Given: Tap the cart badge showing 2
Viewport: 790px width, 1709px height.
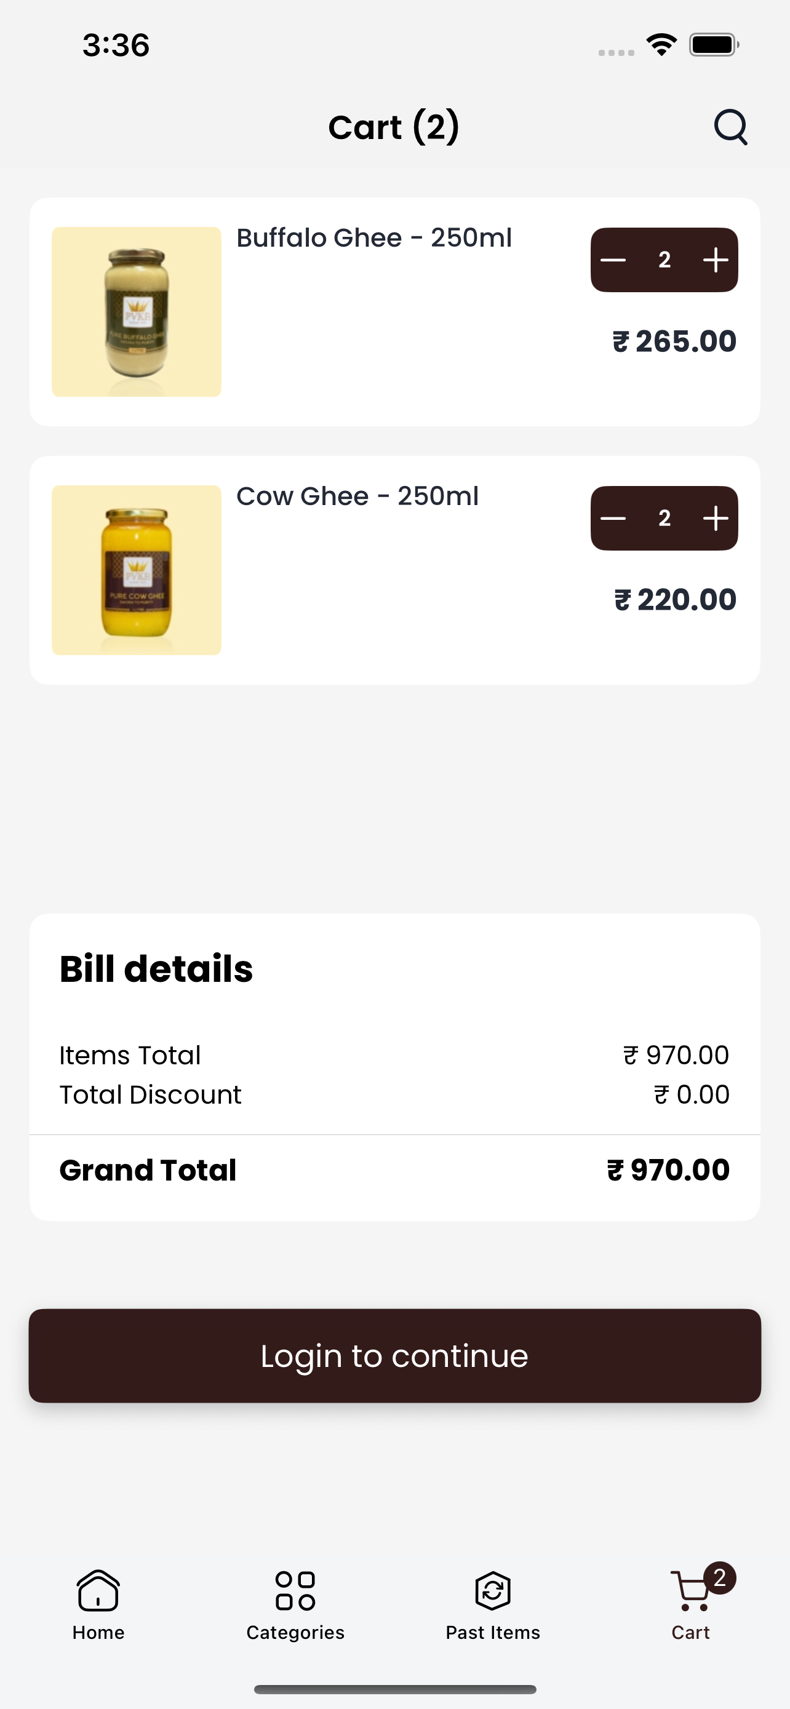Looking at the screenshot, I should tap(720, 1577).
